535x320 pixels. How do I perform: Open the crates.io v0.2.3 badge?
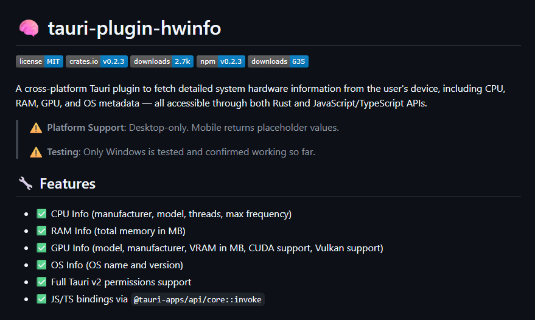97,61
